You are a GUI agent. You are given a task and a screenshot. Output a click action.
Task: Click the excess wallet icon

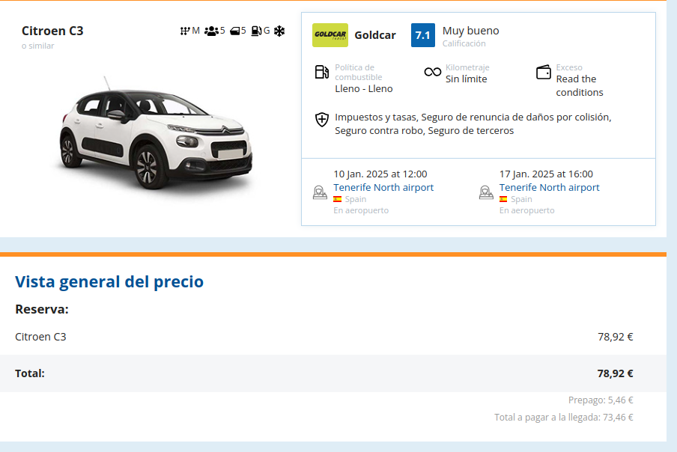[544, 72]
